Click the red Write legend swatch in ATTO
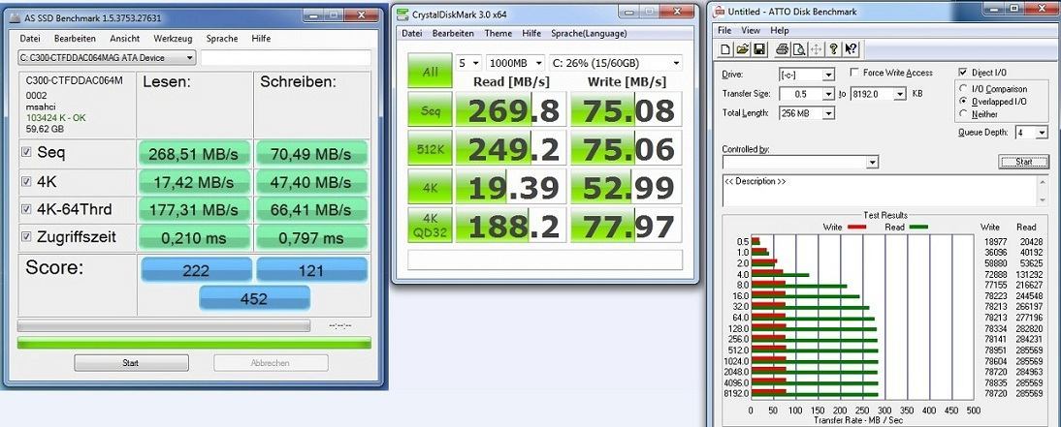 point(856,228)
